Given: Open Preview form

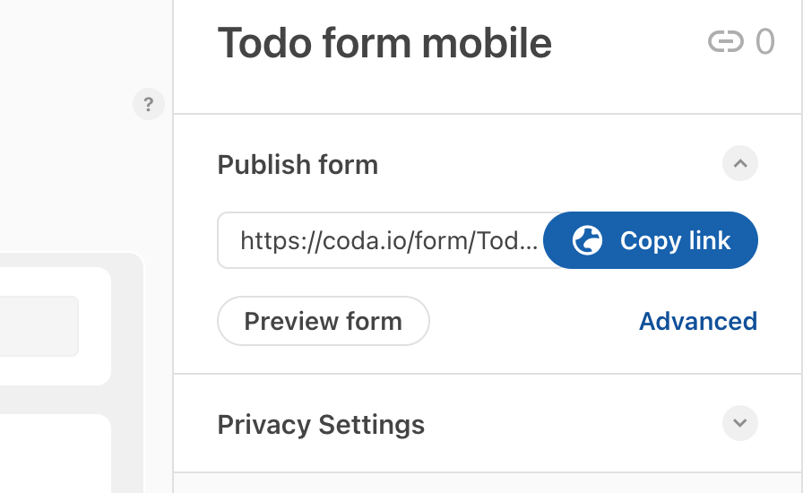Looking at the screenshot, I should [x=324, y=321].
